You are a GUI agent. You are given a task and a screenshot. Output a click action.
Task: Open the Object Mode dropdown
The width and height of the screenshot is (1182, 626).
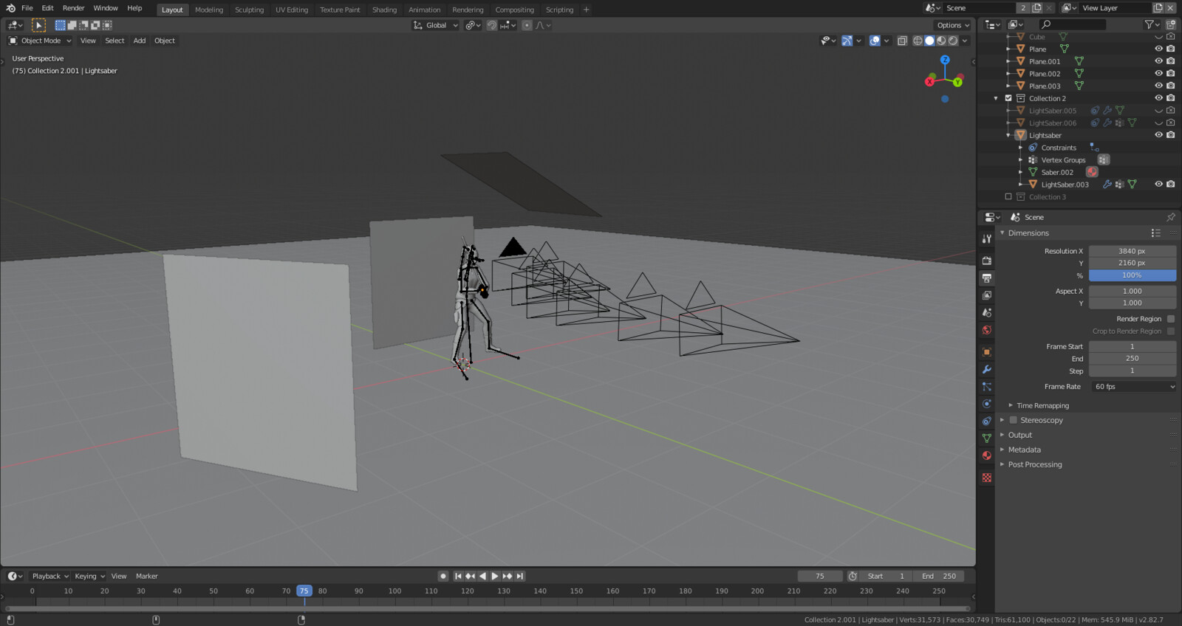(x=40, y=41)
